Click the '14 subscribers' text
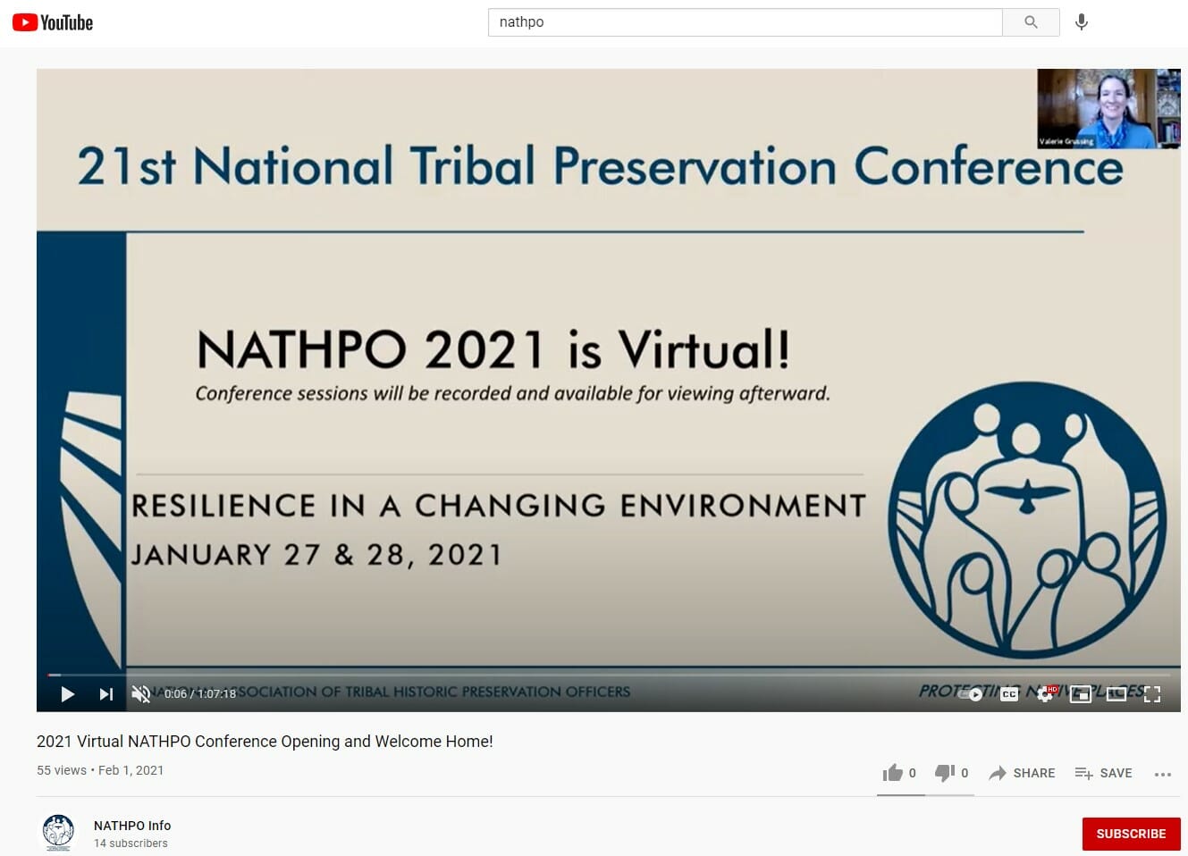 [131, 843]
